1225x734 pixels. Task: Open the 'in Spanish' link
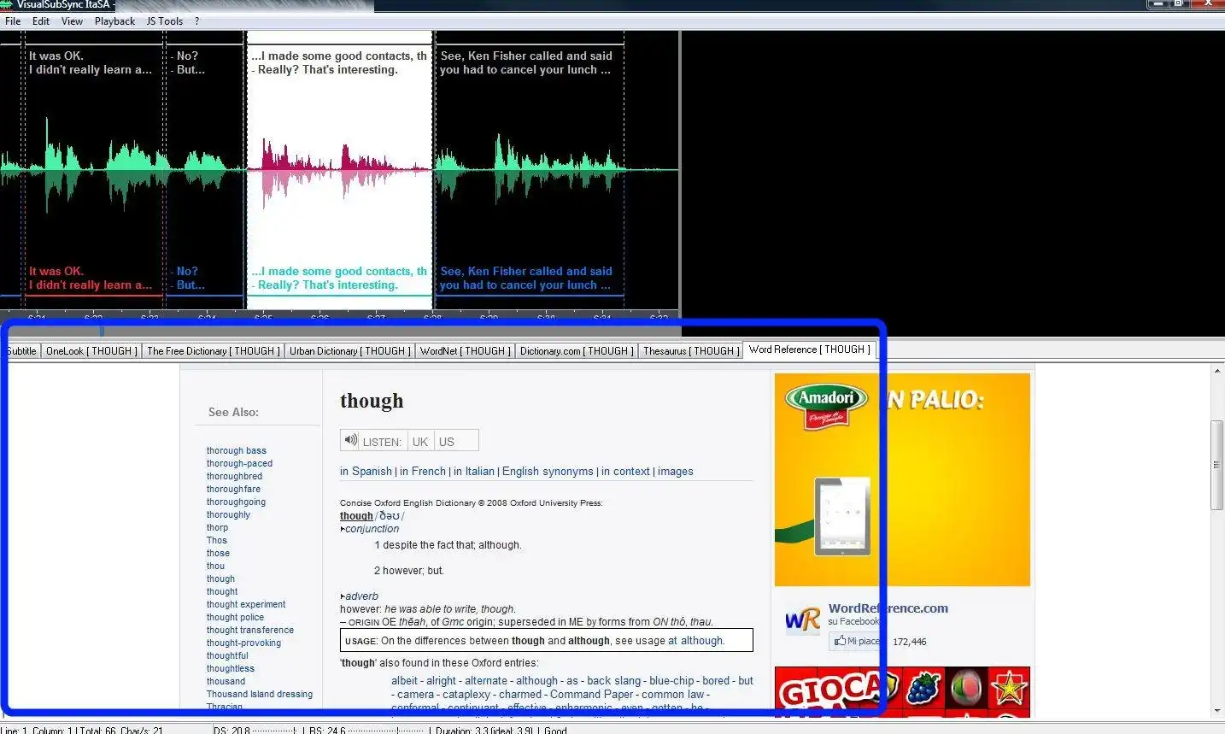point(366,471)
